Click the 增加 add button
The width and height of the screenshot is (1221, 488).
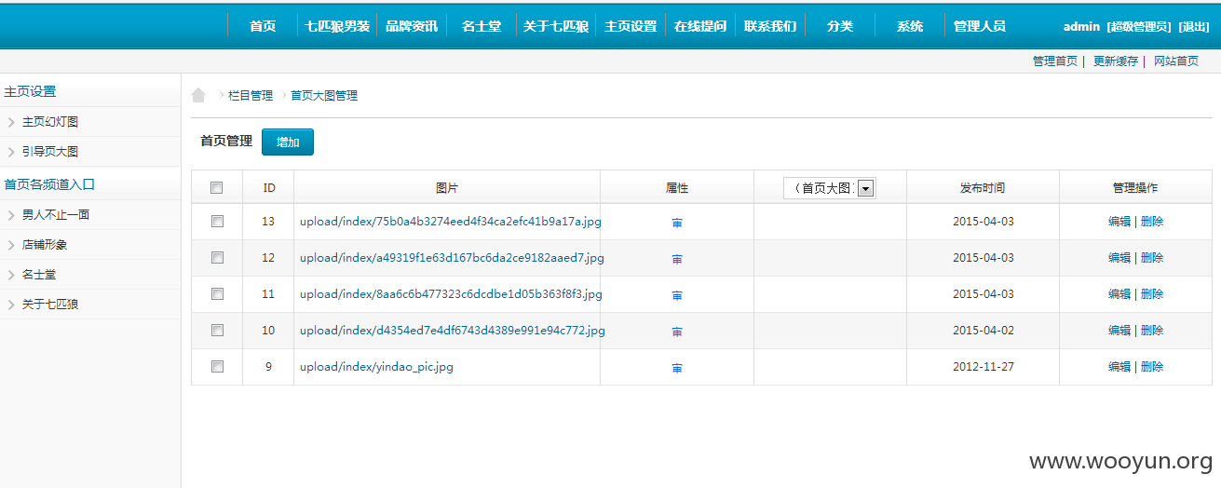[288, 142]
